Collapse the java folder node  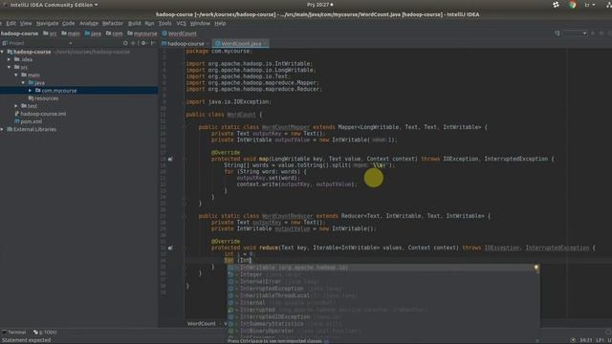click(23, 83)
